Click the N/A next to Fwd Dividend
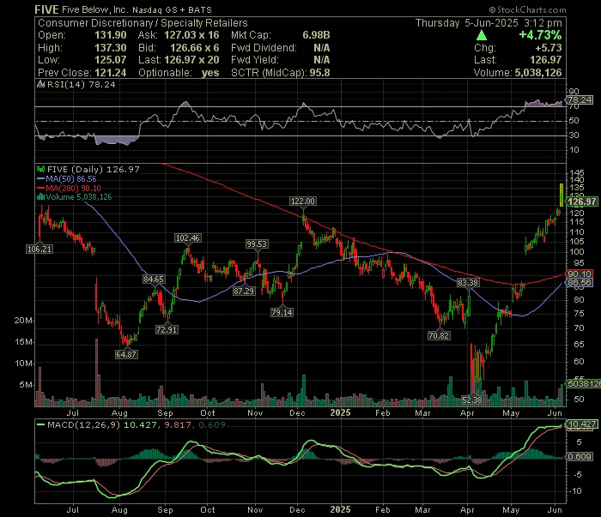This screenshot has height=517, width=601. [322, 48]
